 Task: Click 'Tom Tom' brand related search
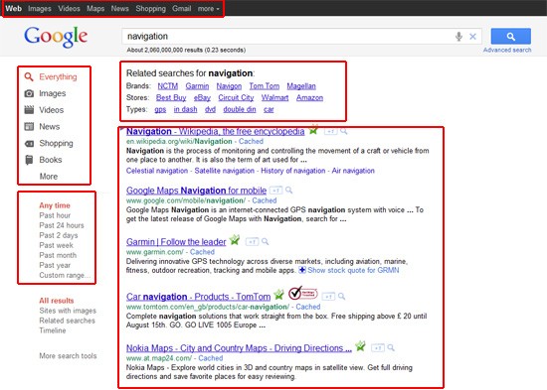pyautogui.click(x=265, y=86)
